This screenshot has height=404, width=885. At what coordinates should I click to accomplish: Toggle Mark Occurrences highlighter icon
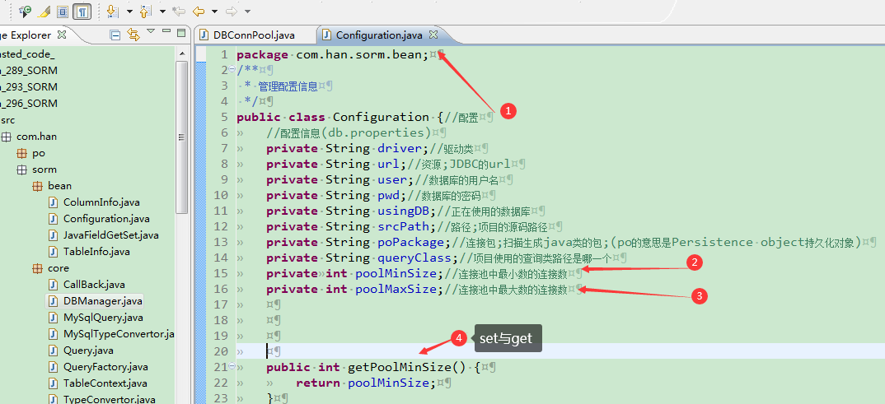(x=44, y=11)
